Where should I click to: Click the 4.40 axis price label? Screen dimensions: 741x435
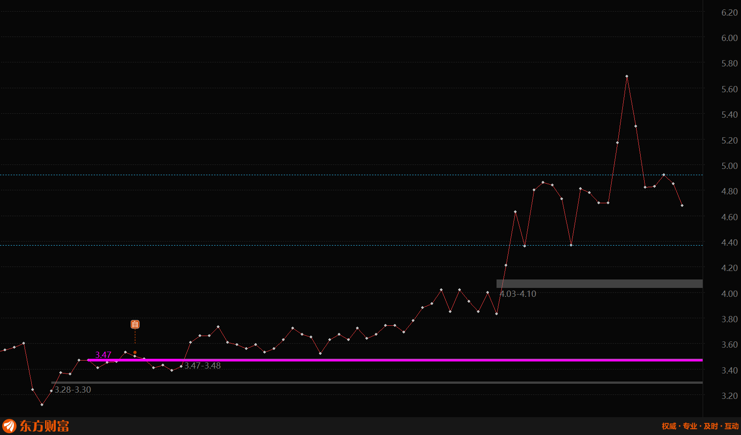click(x=729, y=242)
